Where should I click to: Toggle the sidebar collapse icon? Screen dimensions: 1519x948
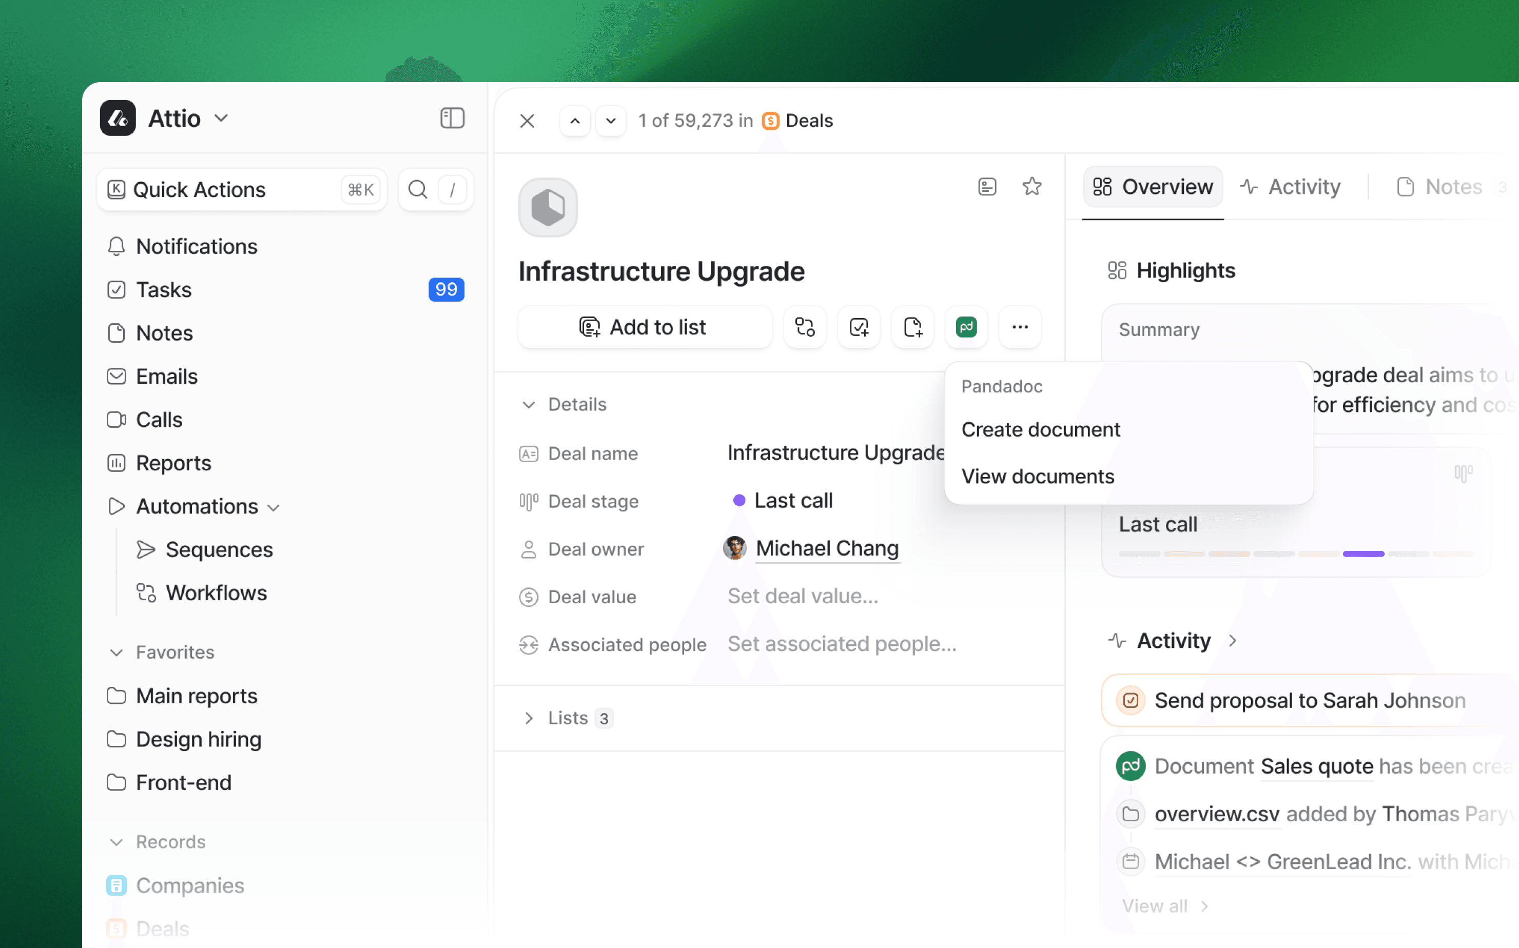coord(452,118)
